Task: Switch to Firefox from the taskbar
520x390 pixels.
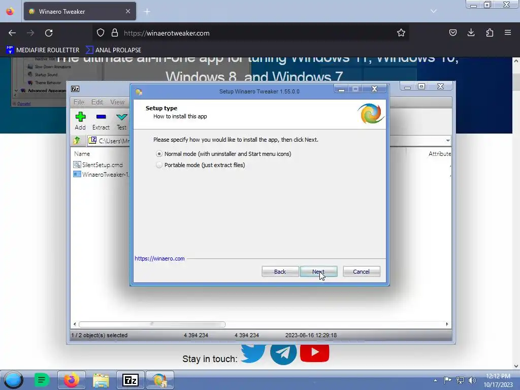Action: tap(72, 380)
